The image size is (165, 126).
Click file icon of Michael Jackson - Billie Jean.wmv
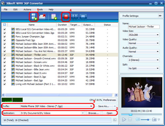(x=13, y=69)
